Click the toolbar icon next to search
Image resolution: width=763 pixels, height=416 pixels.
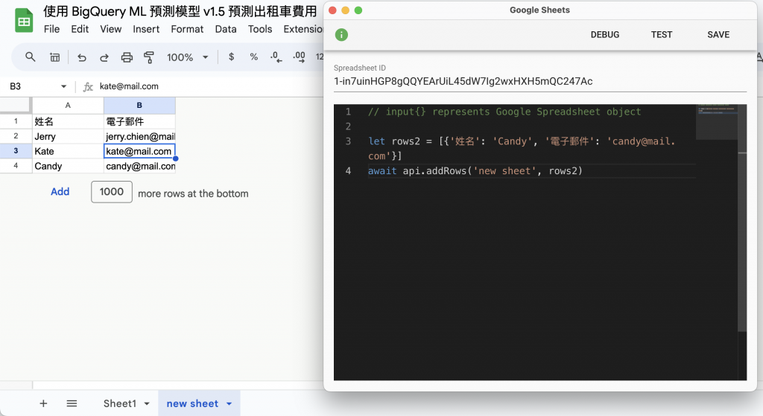55,57
